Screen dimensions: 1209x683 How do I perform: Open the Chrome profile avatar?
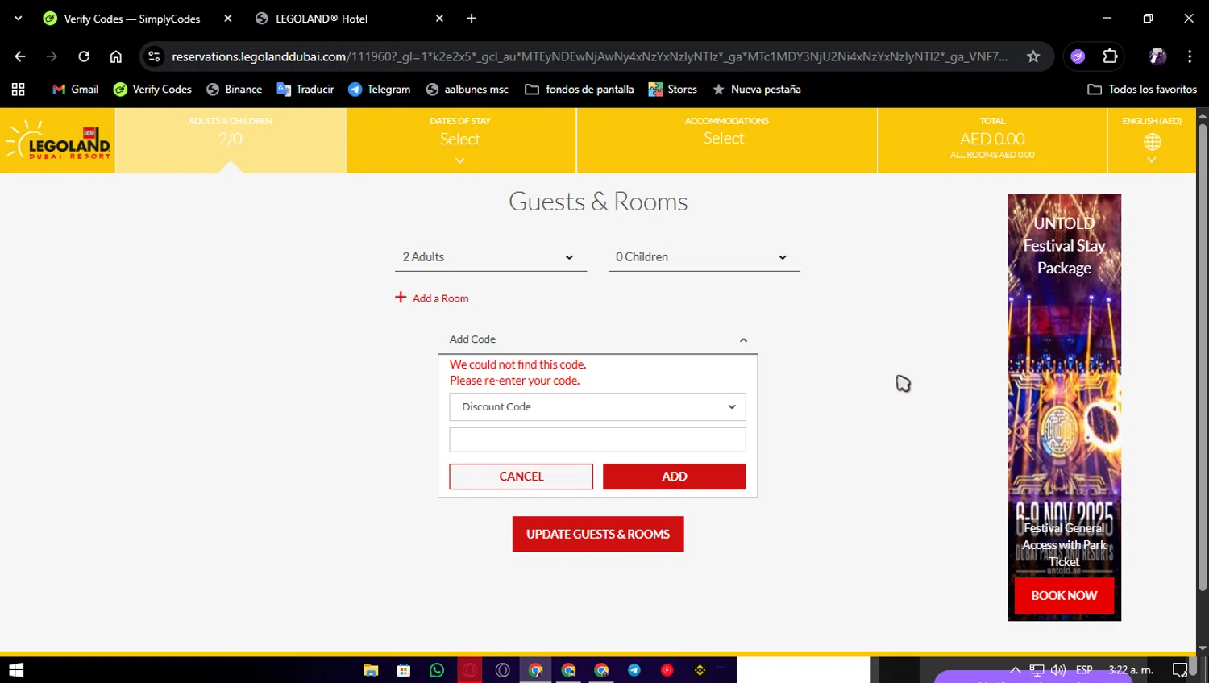pos(1157,56)
